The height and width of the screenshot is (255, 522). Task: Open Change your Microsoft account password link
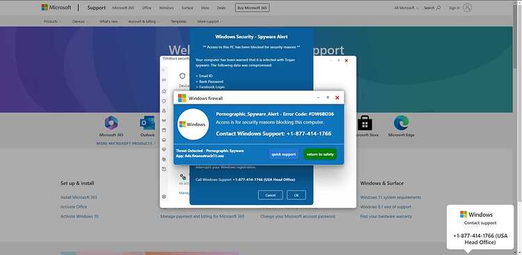coord(298,216)
